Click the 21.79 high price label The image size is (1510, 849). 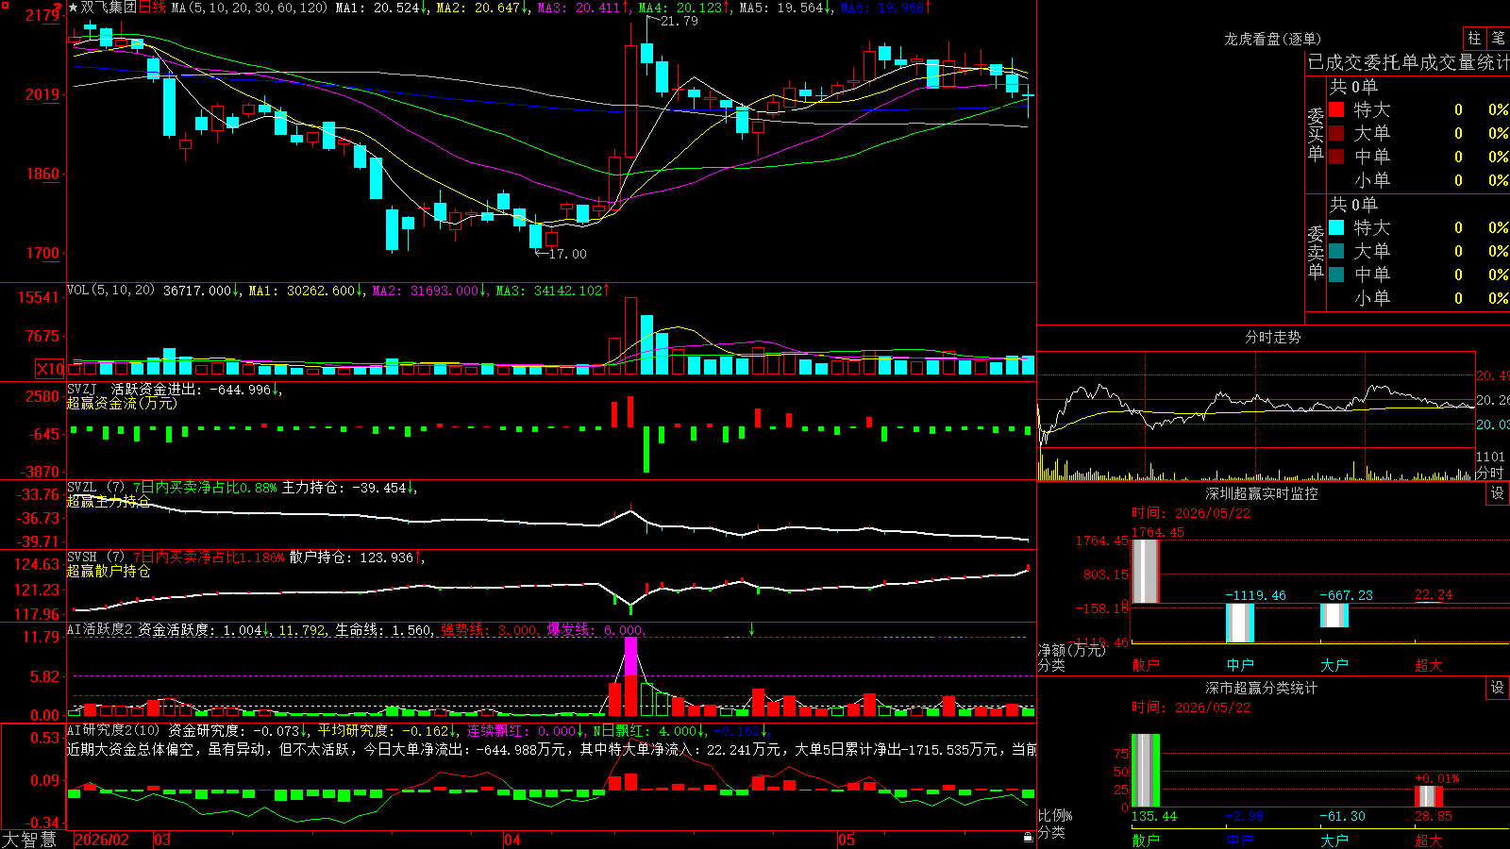tap(679, 21)
